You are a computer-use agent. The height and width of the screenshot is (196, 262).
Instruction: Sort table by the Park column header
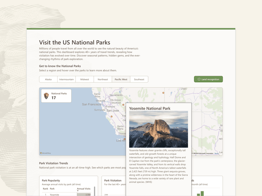pyautogui.click(x=52, y=189)
